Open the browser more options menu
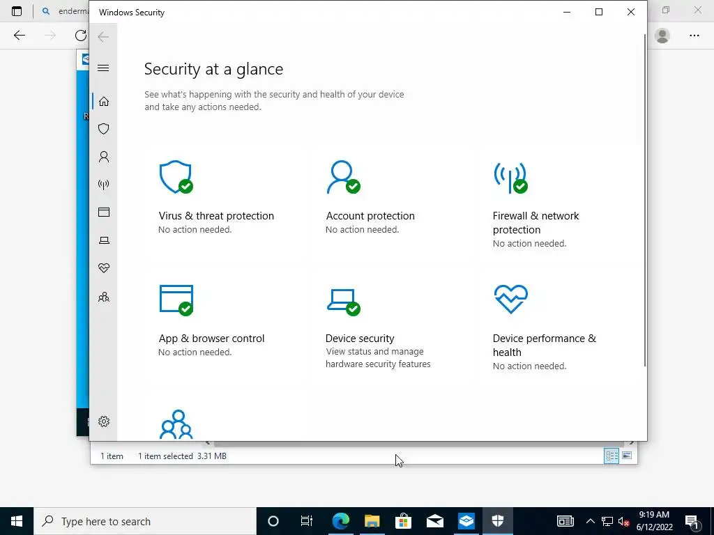 pos(694,36)
